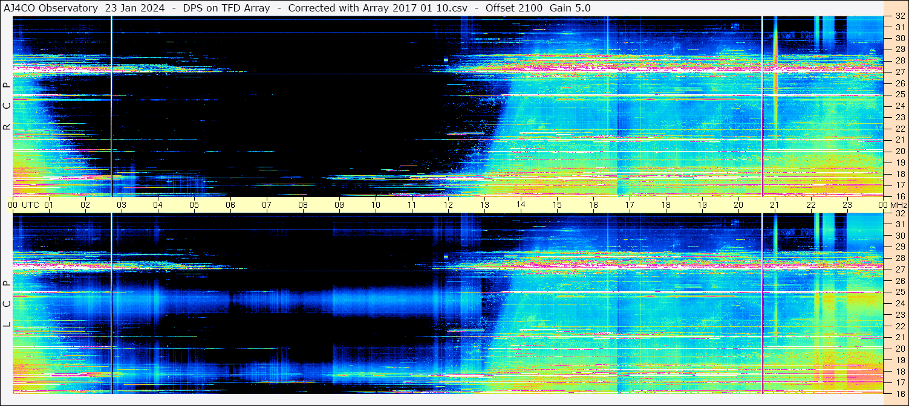
Task: Click the RCP vertical label on left
Action: pyautogui.click(x=7, y=106)
